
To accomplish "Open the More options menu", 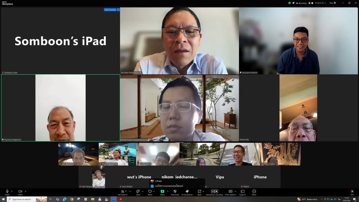I will click(254, 192).
